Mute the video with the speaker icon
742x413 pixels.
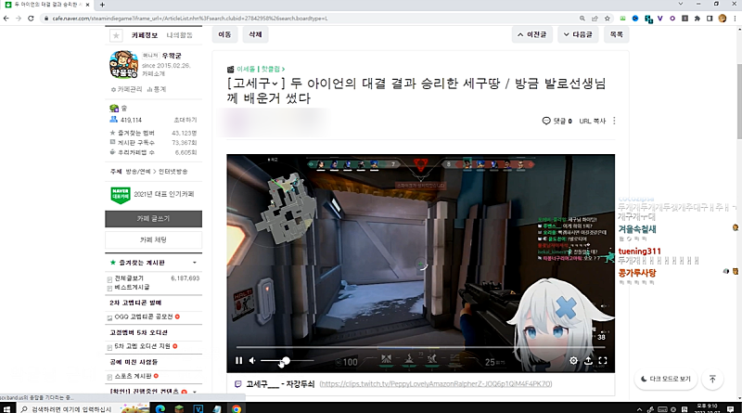click(x=252, y=360)
